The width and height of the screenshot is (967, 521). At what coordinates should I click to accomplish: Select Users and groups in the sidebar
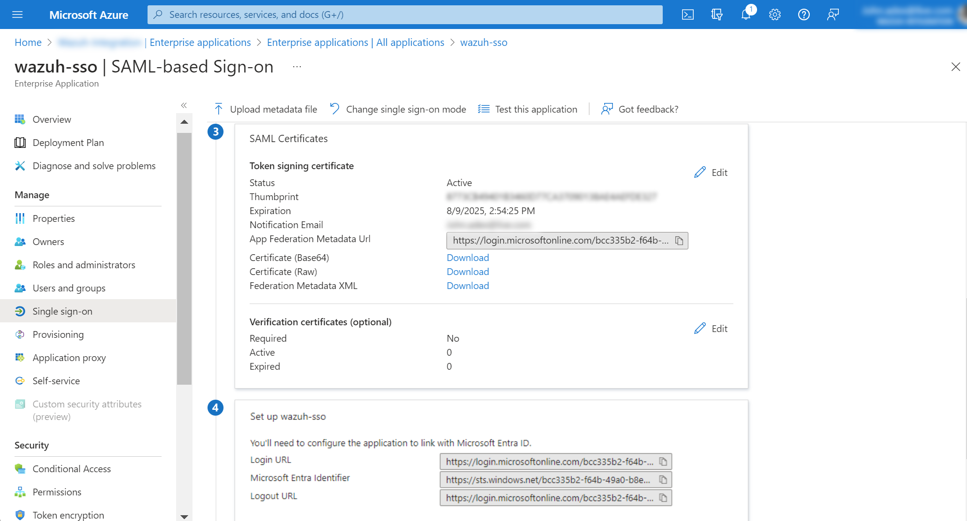click(x=69, y=288)
